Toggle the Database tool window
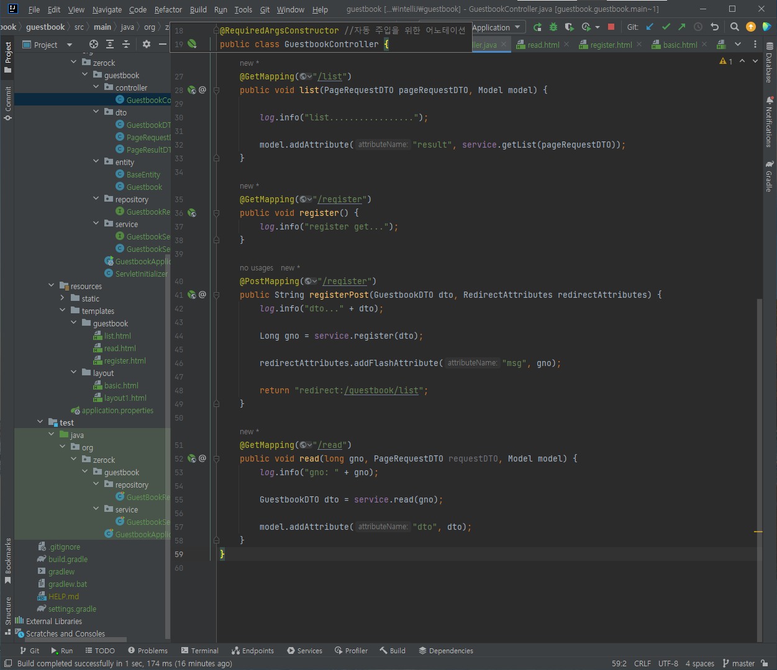Image resolution: width=777 pixels, height=670 pixels. coord(770,63)
